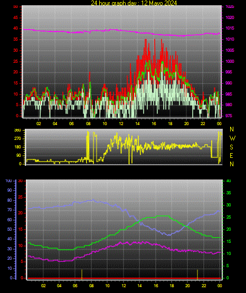Select the 08 hour tick under the temperature graph
The image size is (246, 293).
click(x=91, y=286)
